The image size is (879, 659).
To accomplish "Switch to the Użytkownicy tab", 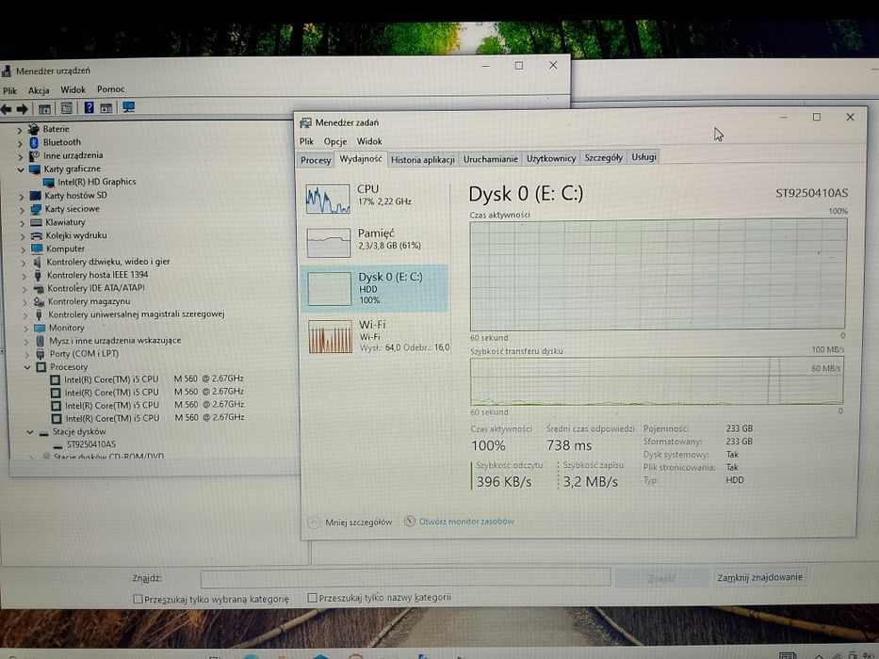I will pos(551,158).
